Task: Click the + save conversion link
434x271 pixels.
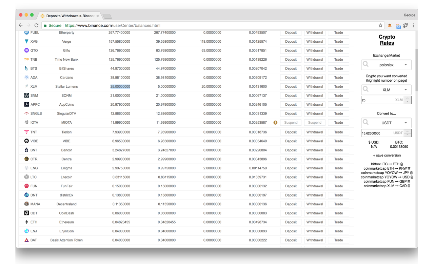Action: 387,155
